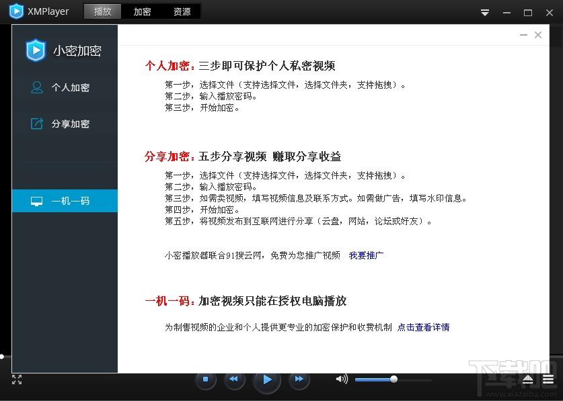This screenshot has width=563, height=401.
Task: Toggle fullscreen mode icon
Action: (17, 380)
